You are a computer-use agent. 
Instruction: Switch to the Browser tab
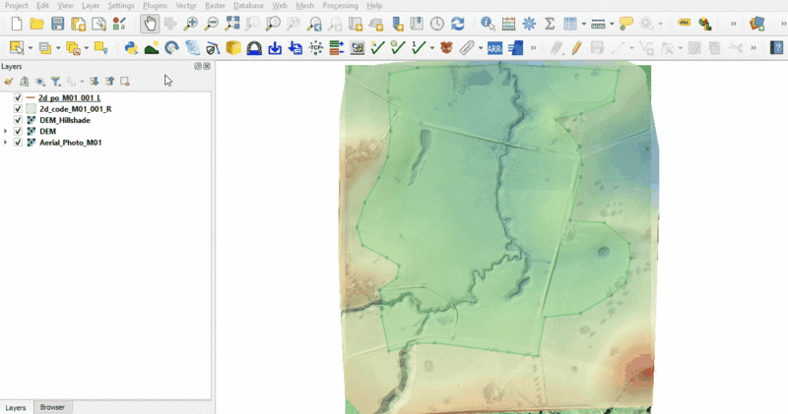click(x=52, y=407)
